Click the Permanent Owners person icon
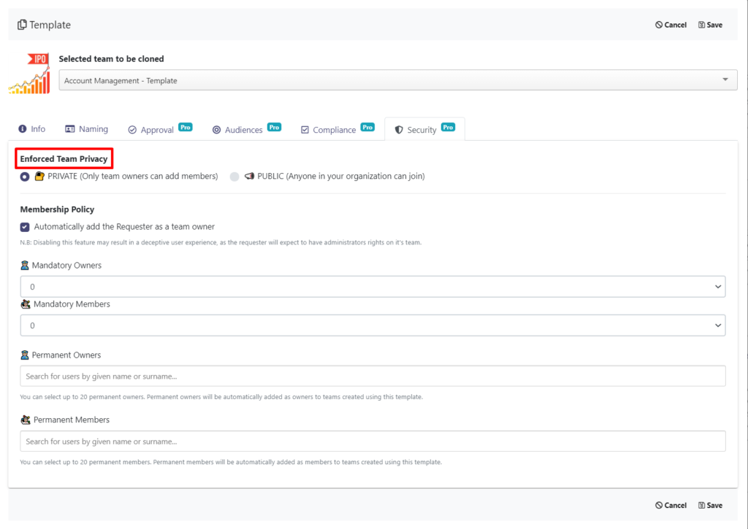Image resolution: width=748 pixels, height=529 pixels. click(25, 355)
